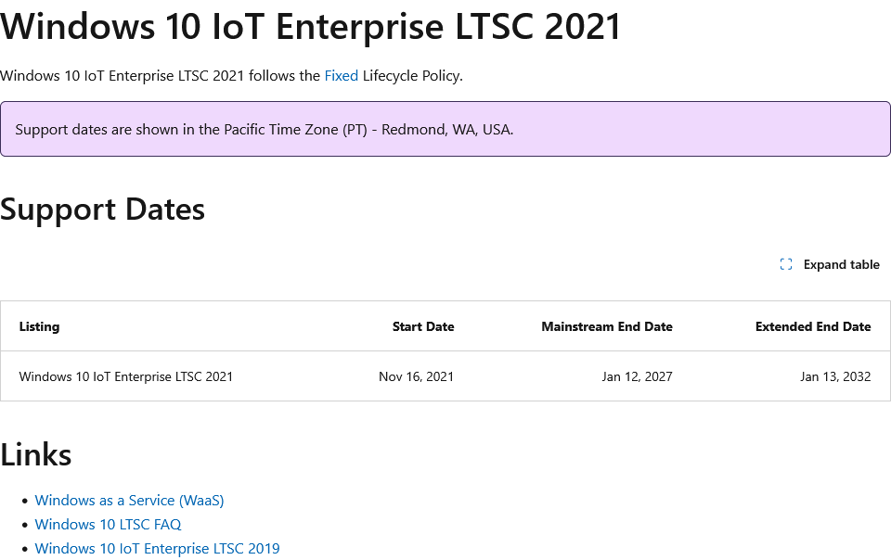Click the Support Dates heading
This screenshot has height=560, width=891.
point(102,209)
